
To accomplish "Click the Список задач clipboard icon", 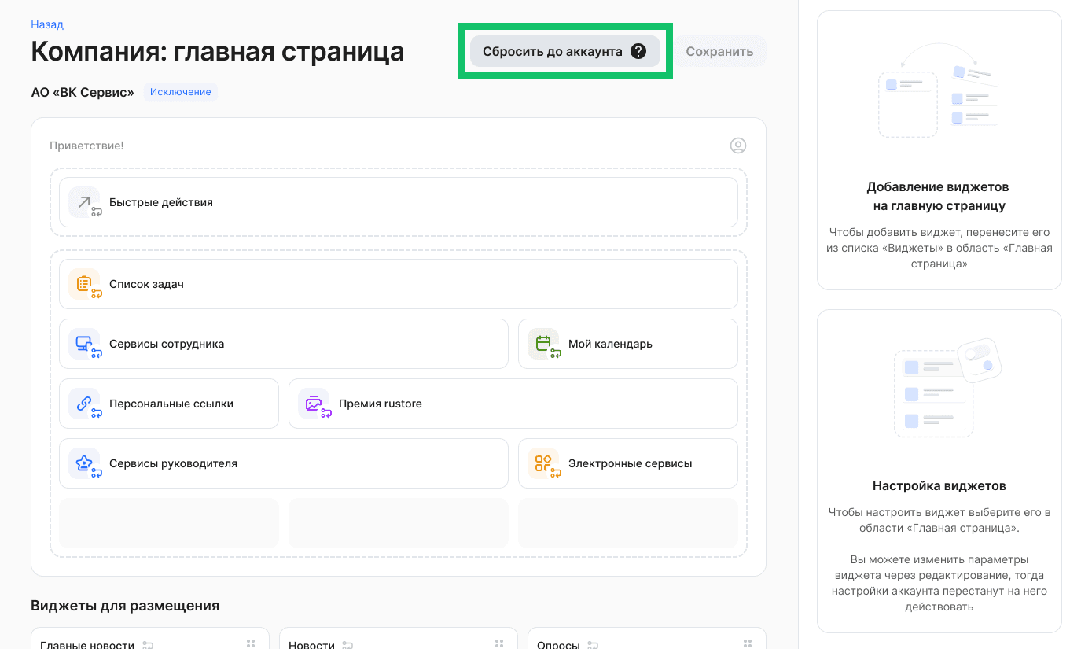I will [x=85, y=284].
